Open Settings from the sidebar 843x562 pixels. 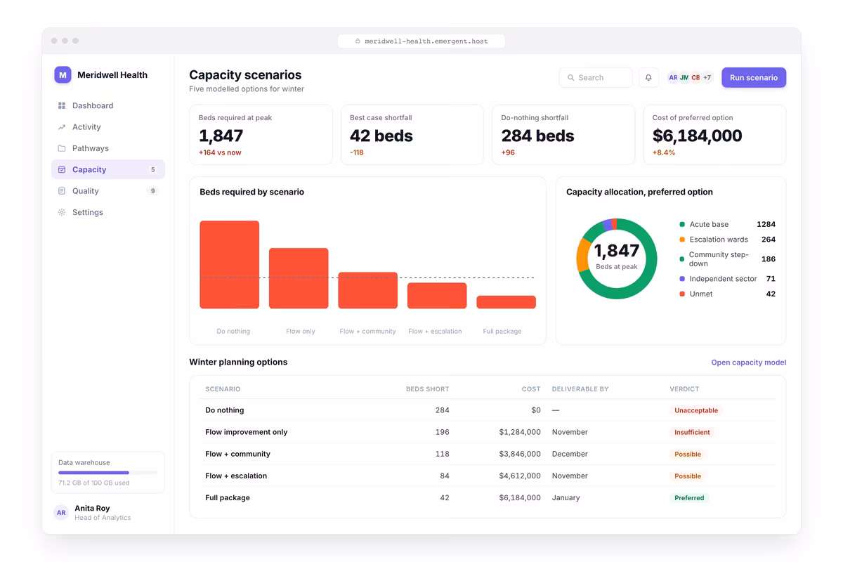coord(108,212)
